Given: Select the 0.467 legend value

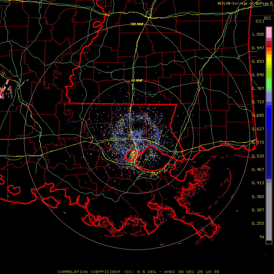Looking at the screenshot, I should pyautogui.click(x=258, y=170).
